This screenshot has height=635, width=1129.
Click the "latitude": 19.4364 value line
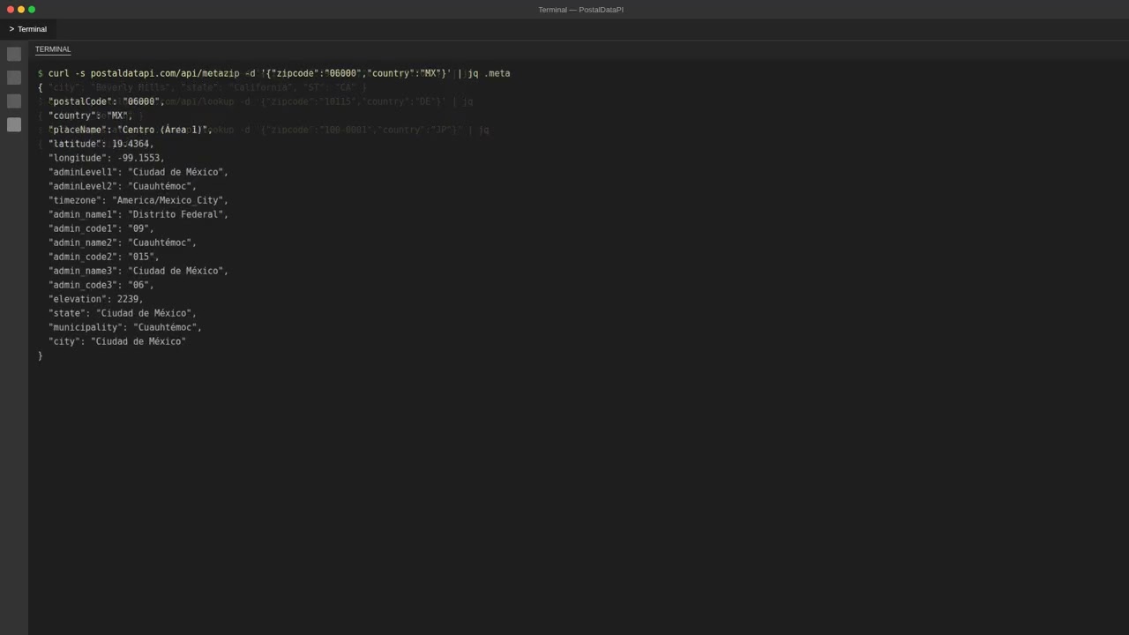[101, 144]
